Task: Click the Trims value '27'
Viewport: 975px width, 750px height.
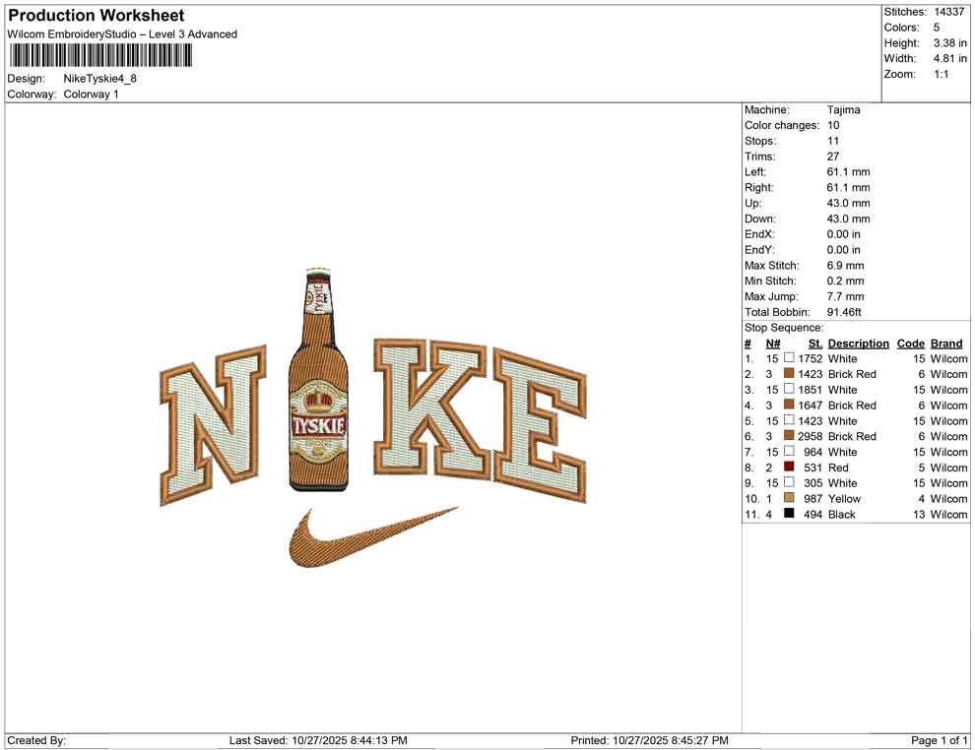Action: tap(833, 156)
